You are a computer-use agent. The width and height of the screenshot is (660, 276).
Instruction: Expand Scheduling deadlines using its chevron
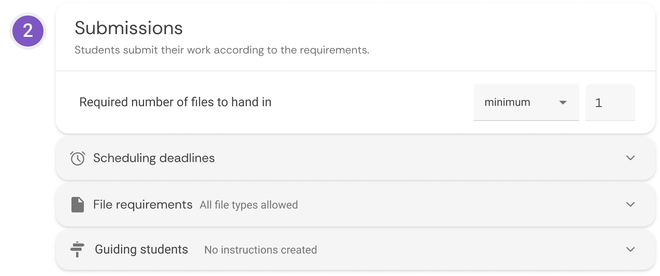pyautogui.click(x=630, y=158)
